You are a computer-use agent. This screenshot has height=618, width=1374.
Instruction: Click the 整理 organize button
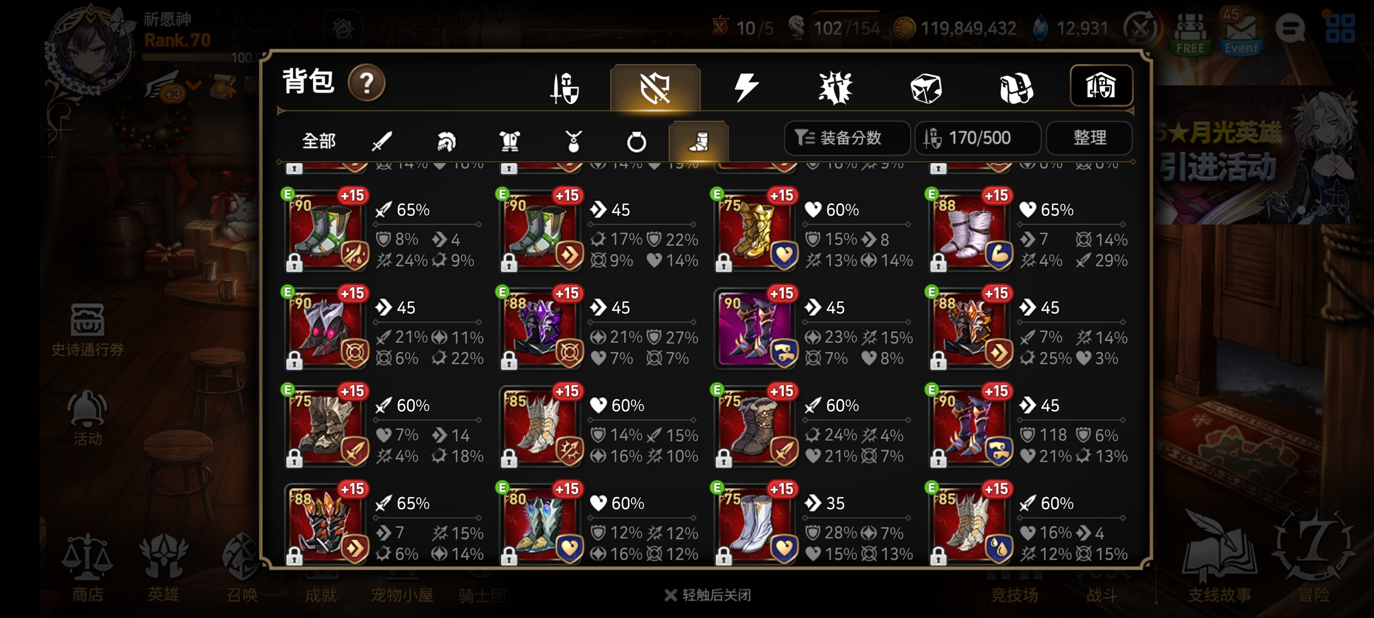click(x=1089, y=138)
